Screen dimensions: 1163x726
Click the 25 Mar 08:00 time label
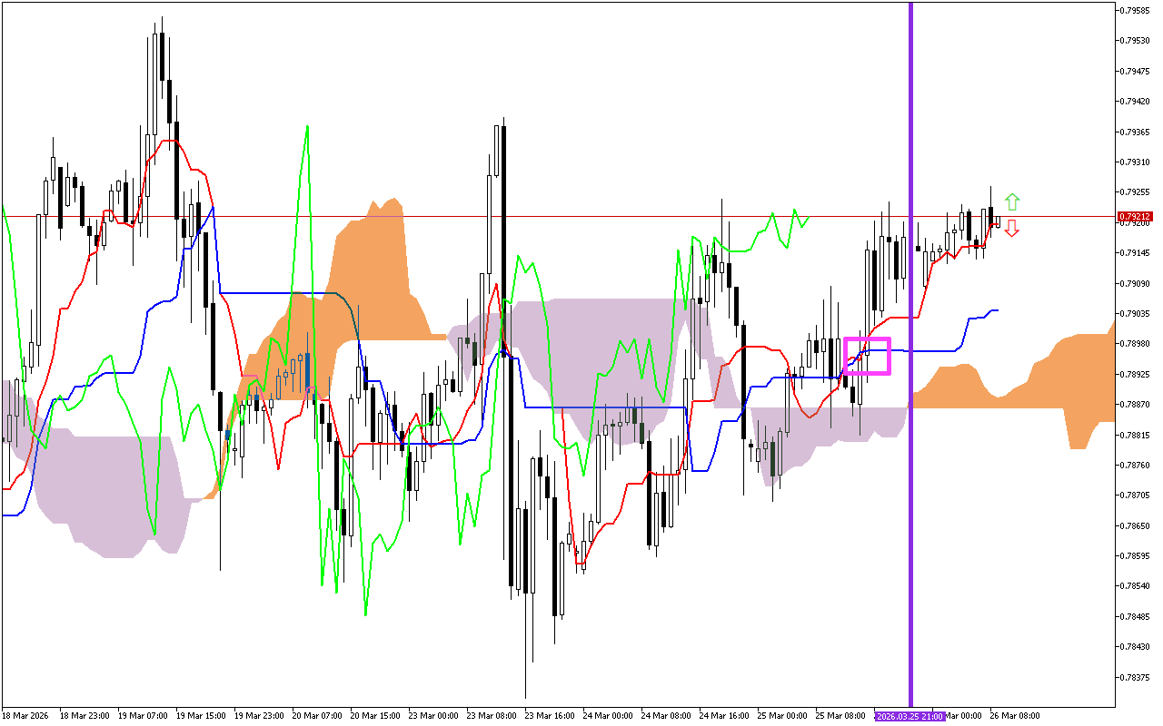(840, 716)
